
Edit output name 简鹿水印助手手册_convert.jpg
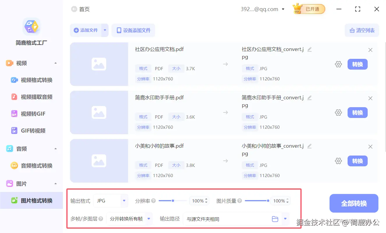click(x=309, y=98)
